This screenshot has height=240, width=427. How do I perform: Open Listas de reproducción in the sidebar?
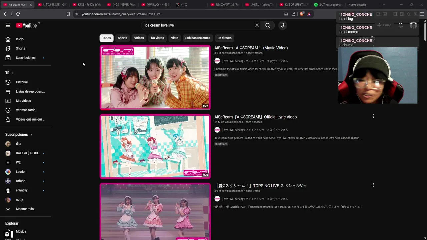click(25, 92)
